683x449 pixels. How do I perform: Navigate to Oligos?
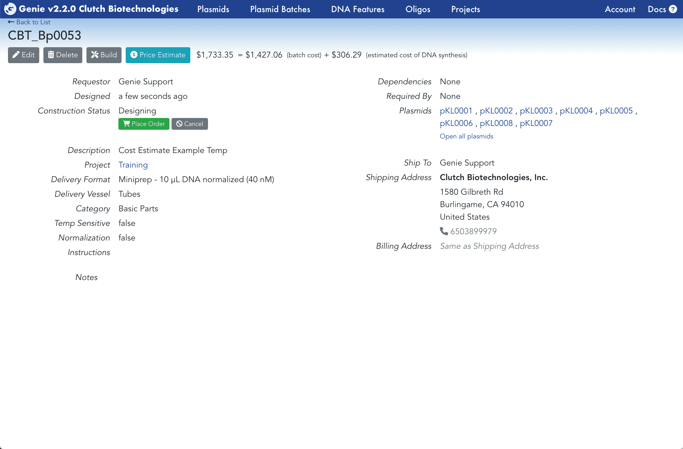(418, 9)
